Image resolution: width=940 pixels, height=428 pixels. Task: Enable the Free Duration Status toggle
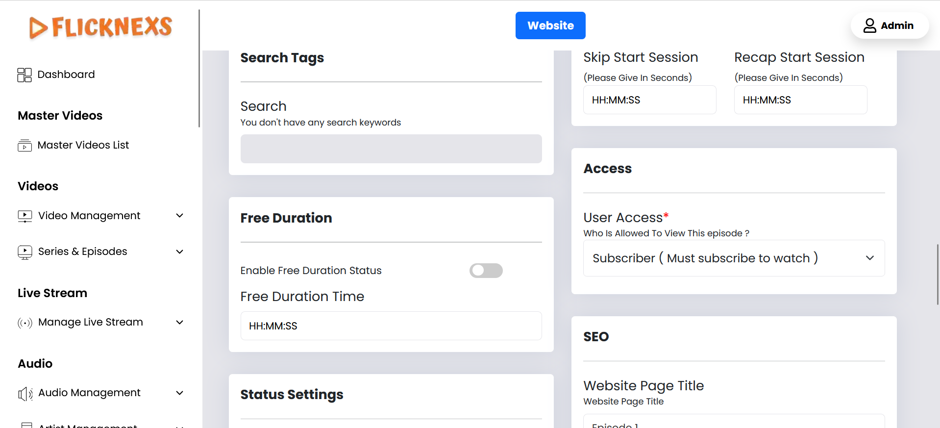tap(486, 271)
